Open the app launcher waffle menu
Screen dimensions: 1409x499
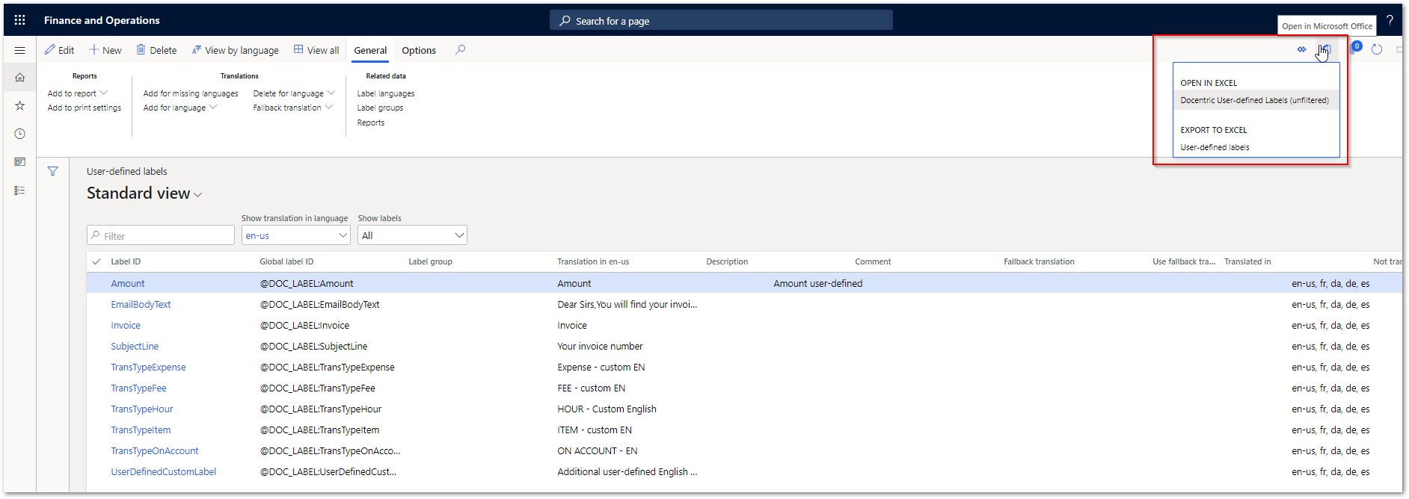[20, 20]
